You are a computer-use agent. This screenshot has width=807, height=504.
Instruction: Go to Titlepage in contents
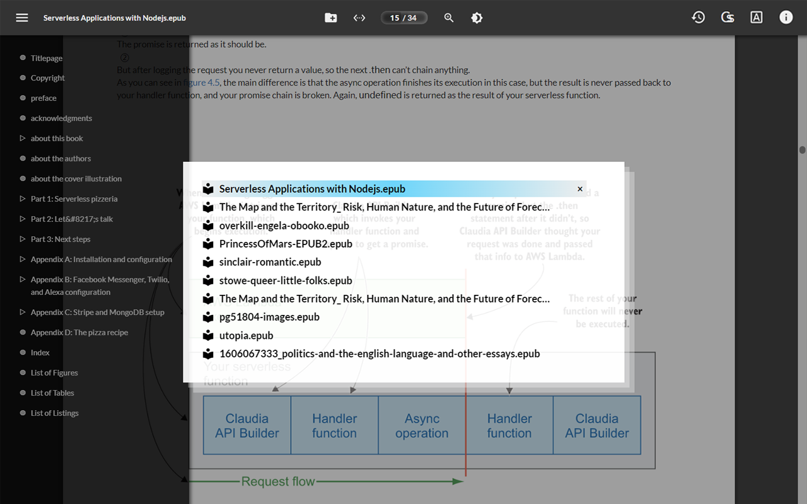click(47, 58)
